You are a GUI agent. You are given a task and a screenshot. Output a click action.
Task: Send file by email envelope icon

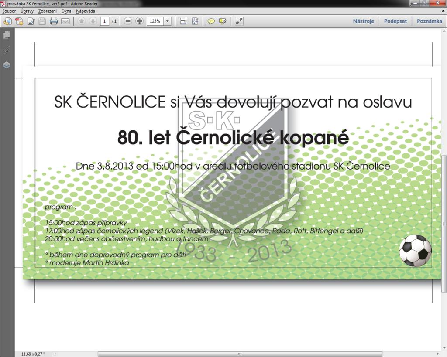point(65,21)
